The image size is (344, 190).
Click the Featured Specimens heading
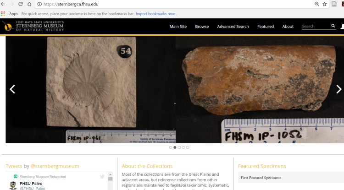coord(262,166)
